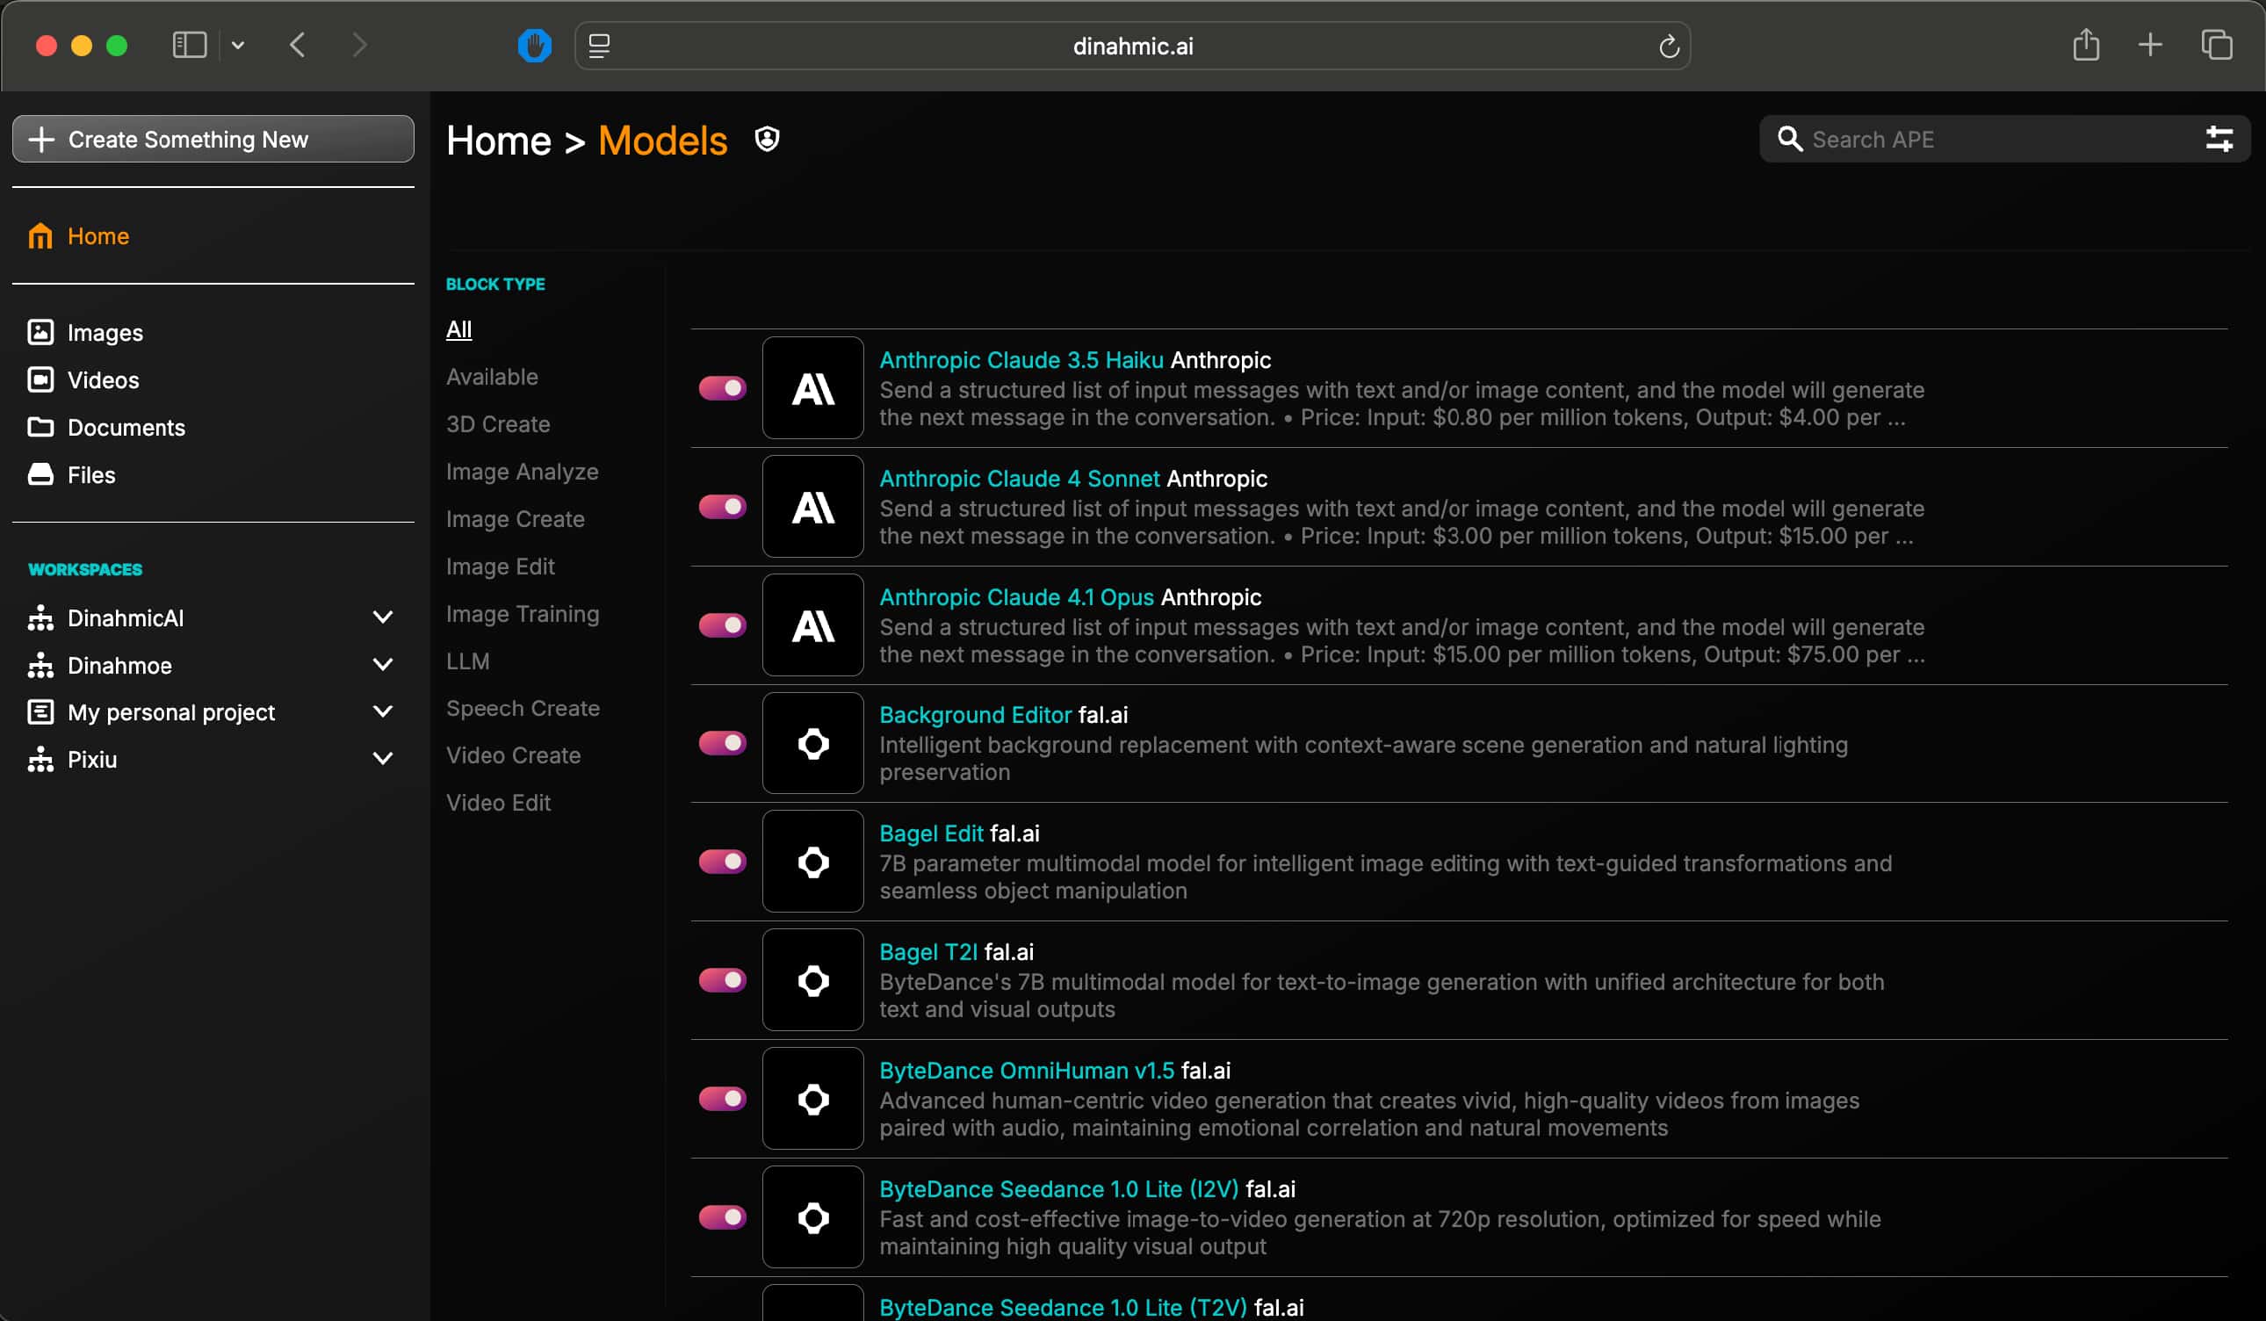
Task: Expand My personal project workspace
Action: [382, 712]
